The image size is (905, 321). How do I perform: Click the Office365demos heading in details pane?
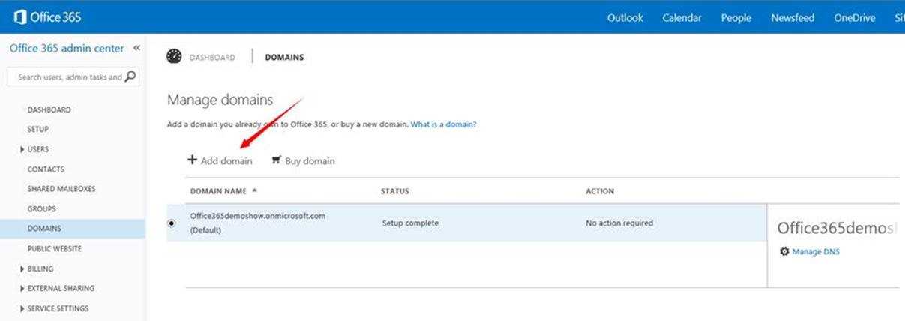point(837,229)
